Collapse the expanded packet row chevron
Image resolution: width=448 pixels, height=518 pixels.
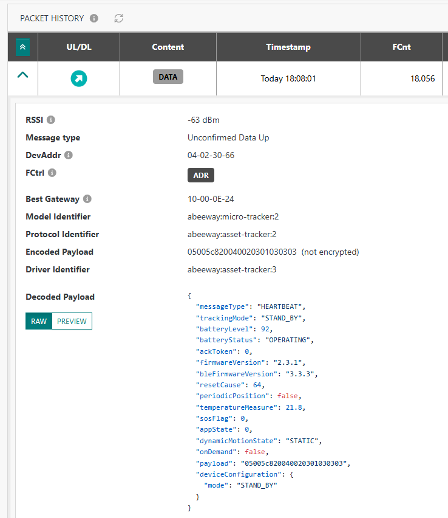[x=22, y=75]
